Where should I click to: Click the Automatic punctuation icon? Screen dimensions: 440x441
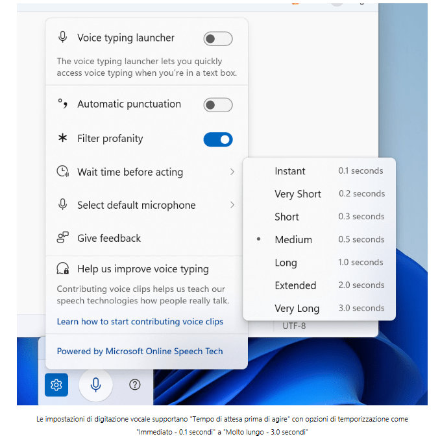pyautogui.click(x=63, y=104)
